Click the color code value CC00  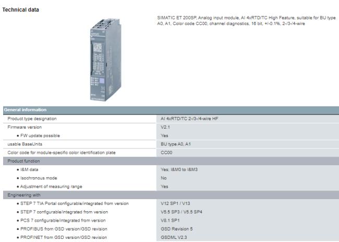[x=167, y=152]
